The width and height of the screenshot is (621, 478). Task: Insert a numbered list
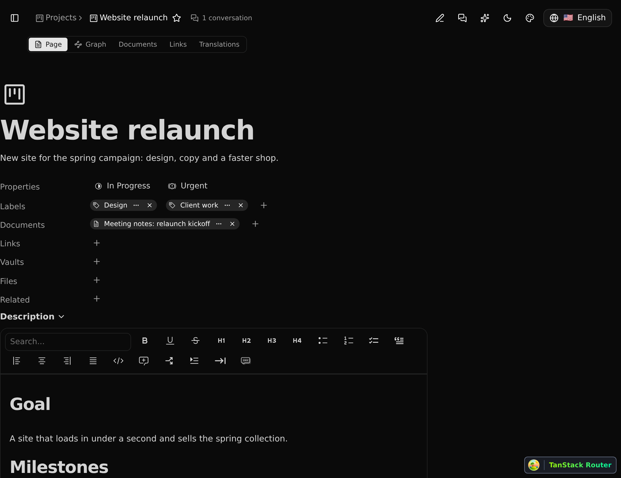348,341
